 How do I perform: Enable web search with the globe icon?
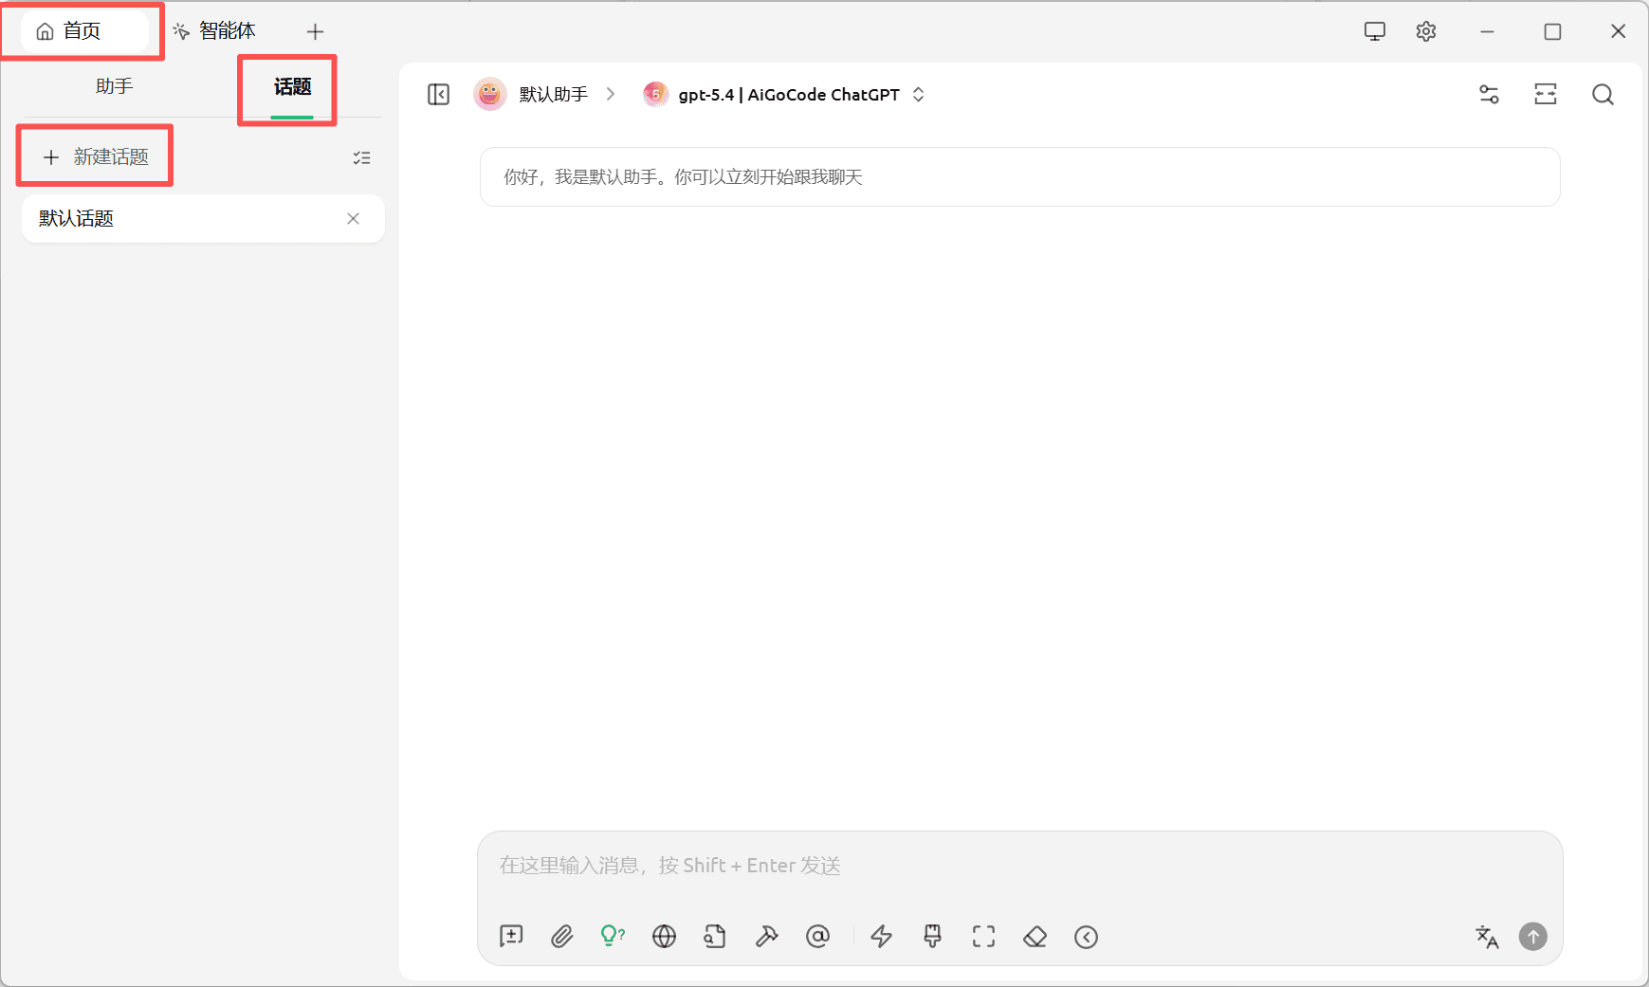pyautogui.click(x=664, y=937)
